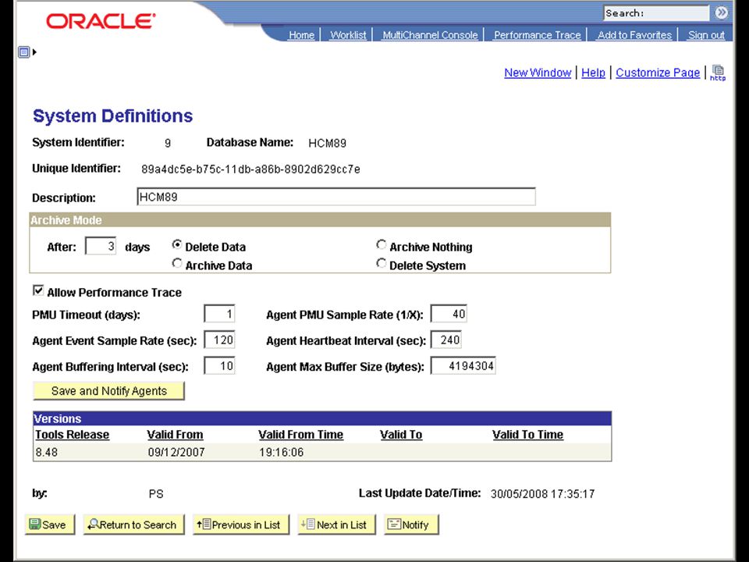Click Add to Favorites in header
This screenshot has height=562, width=749.
(x=634, y=35)
